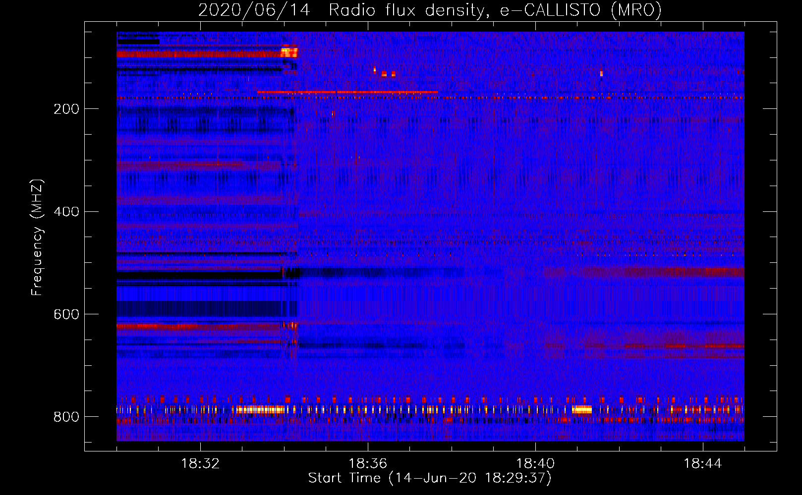The height and width of the screenshot is (495, 802).
Task: Select the date text '2020/06/14'
Action: [254, 10]
